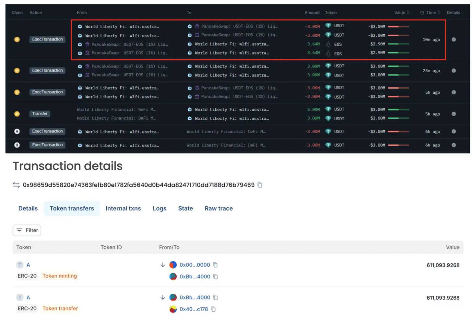This screenshot has height=317, width=472.
Task: Click ERC-20 tag in Token minting row
Action: click(x=27, y=276)
